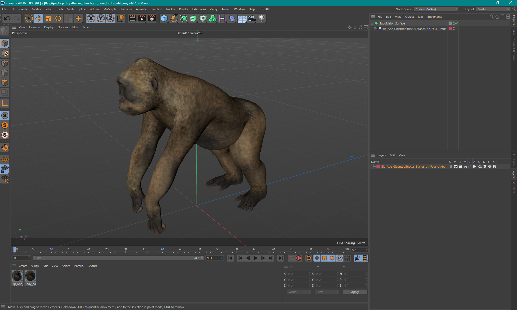The height and width of the screenshot is (310, 517).
Task: Open the World coordinate dropdown
Action: [x=299, y=292]
